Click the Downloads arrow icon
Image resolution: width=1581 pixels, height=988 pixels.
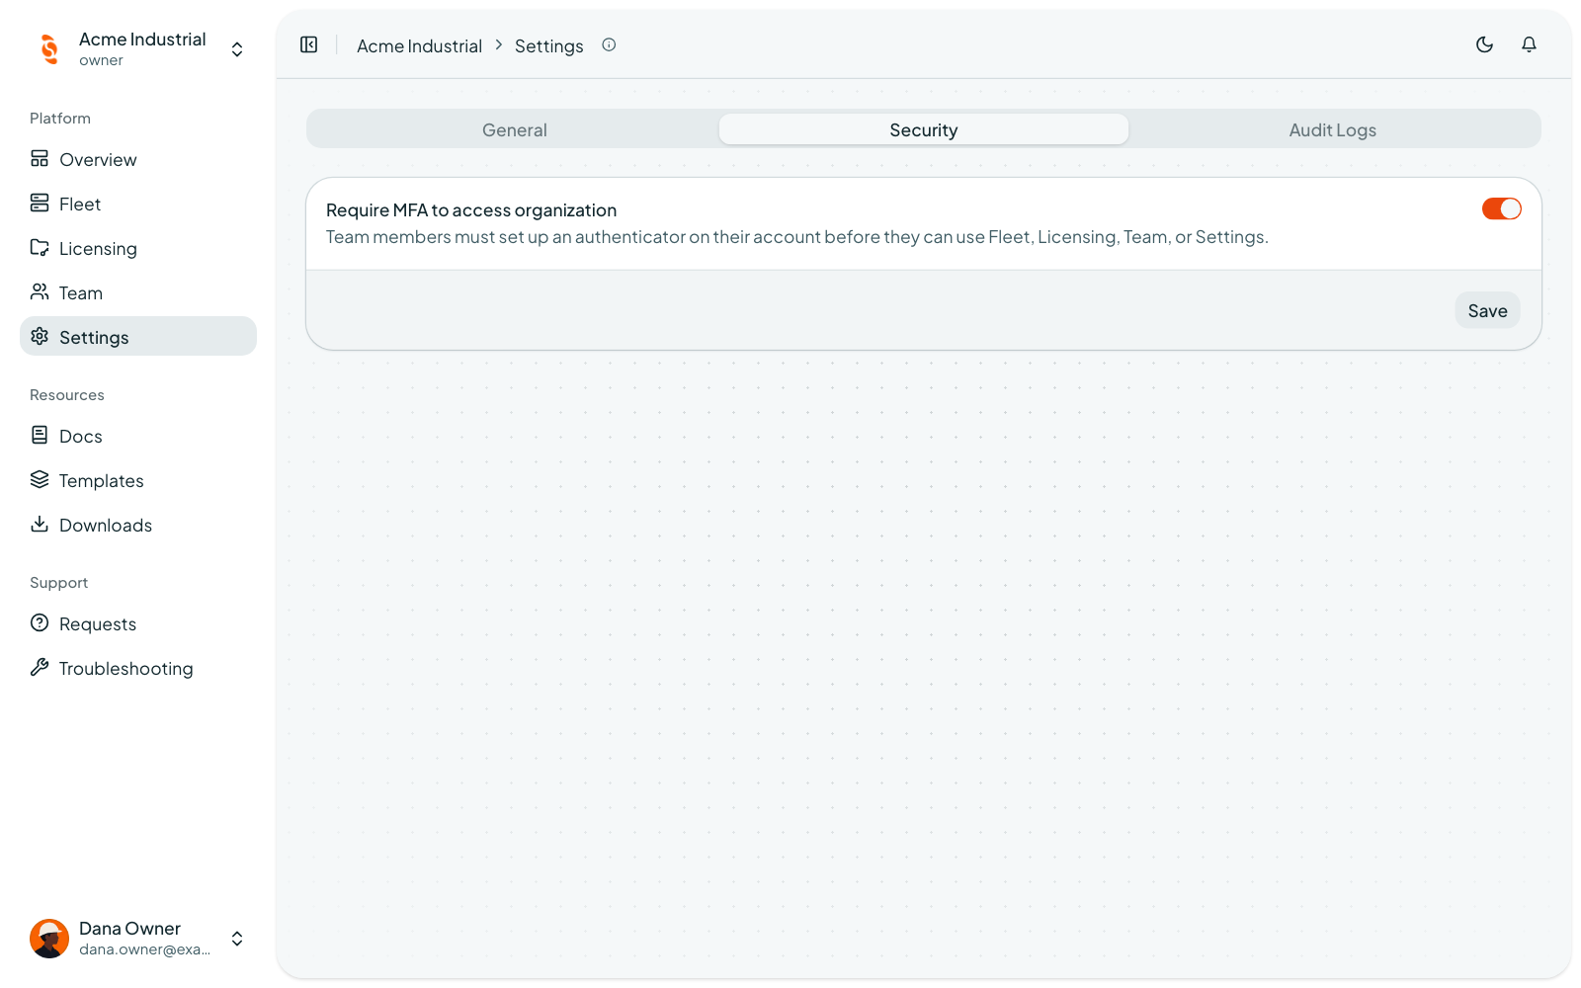click(40, 525)
